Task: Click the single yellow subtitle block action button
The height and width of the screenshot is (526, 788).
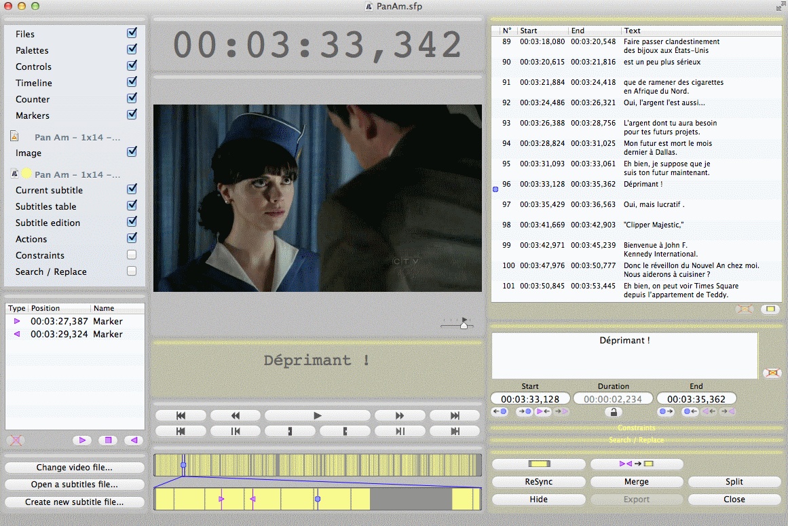Action: tap(539, 464)
